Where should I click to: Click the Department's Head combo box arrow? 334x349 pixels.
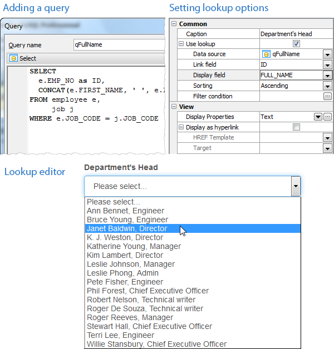[x=296, y=186]
